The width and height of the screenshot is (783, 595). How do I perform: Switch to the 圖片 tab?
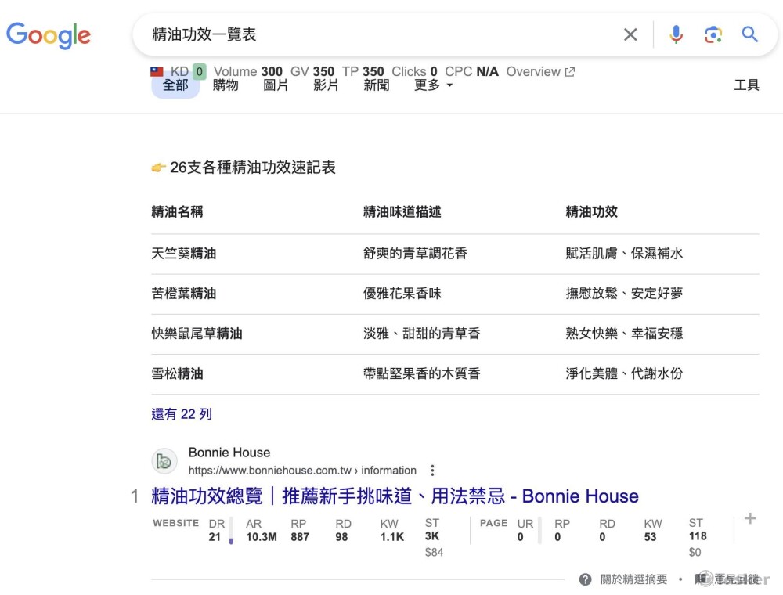pos(276,86)
